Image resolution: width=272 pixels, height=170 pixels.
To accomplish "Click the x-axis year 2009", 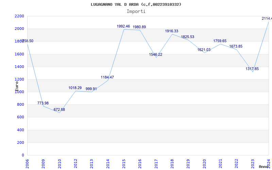I will click(x=44, y=164).
